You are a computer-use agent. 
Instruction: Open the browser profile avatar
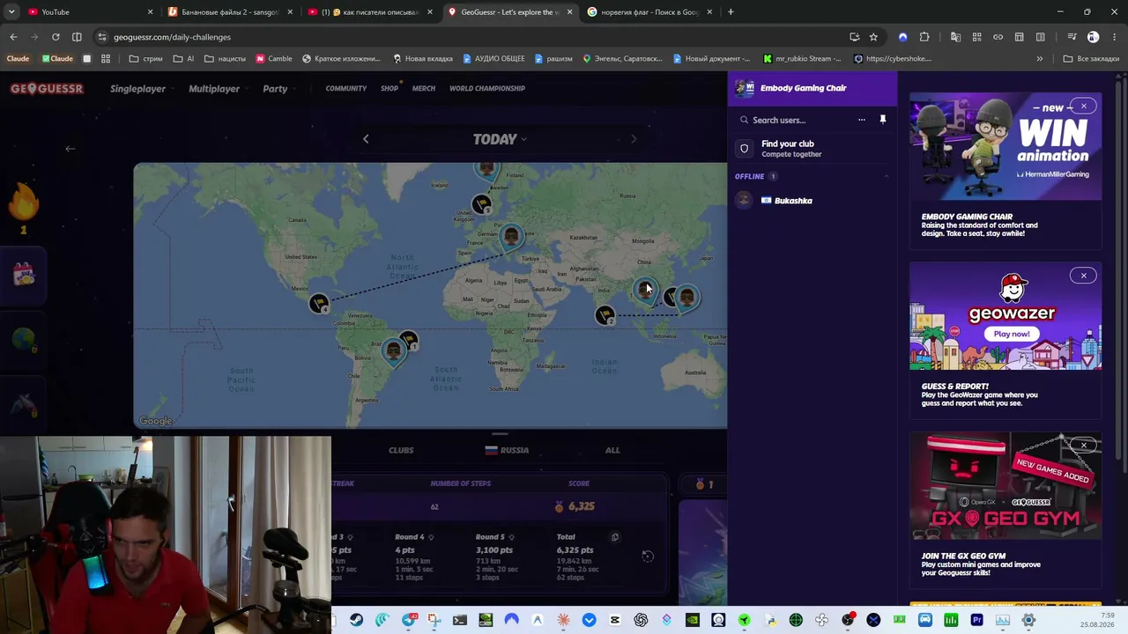(x=1093, y=37)
